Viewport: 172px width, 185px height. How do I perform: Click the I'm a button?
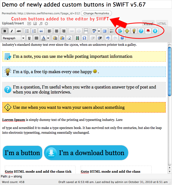click(x=22, y=153)
